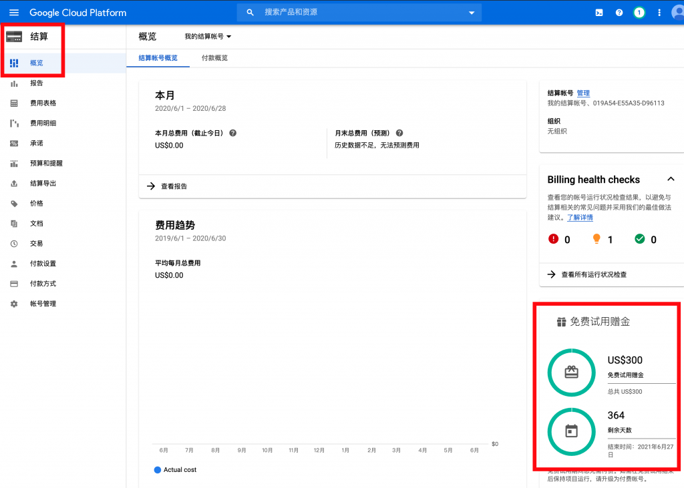This screenshot has width=684, height=488.
Task: Click the 报告 bar chart icon in the sidebar
Action: 14,83
